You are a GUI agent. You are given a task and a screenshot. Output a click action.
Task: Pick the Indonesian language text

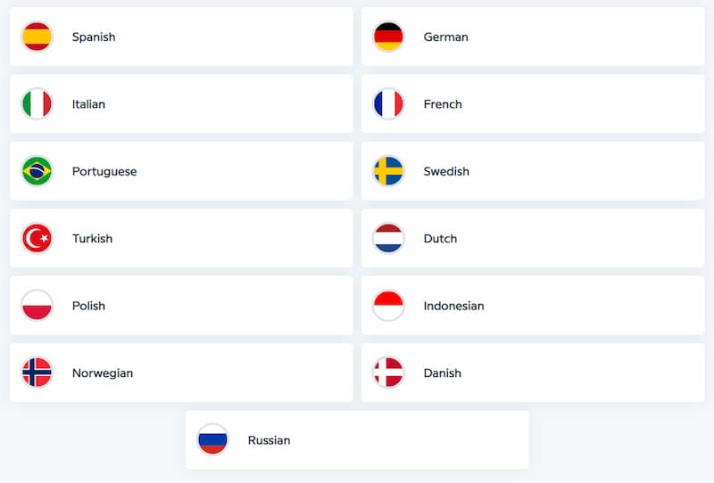[453, 306]
